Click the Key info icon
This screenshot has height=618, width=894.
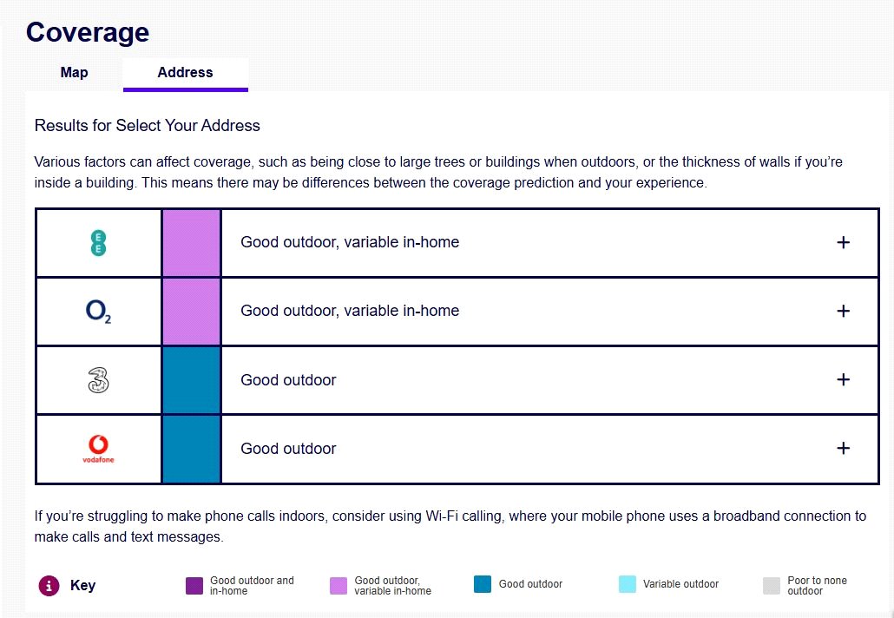49,585
